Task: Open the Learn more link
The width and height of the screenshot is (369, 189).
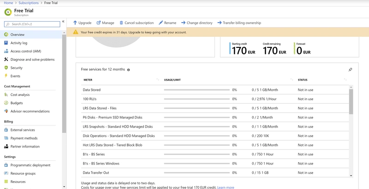Action: (x=226, y=187)
